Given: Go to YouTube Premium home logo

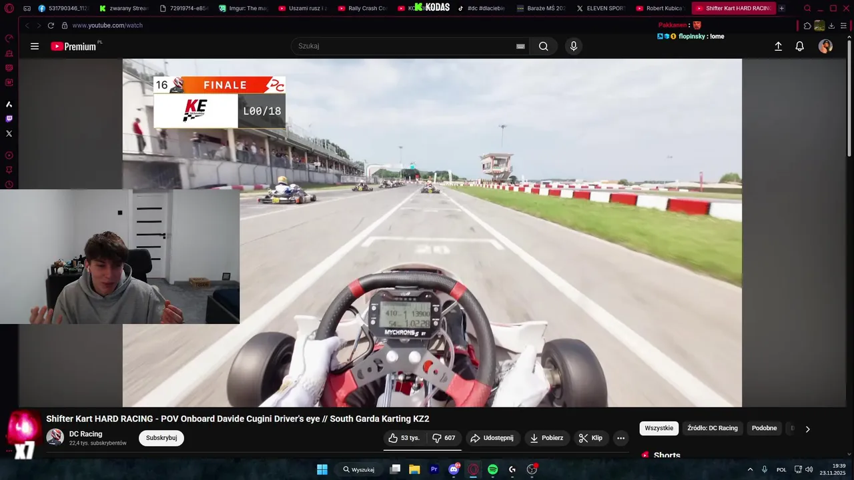Looking at the screenshot, I should (73, 46).
